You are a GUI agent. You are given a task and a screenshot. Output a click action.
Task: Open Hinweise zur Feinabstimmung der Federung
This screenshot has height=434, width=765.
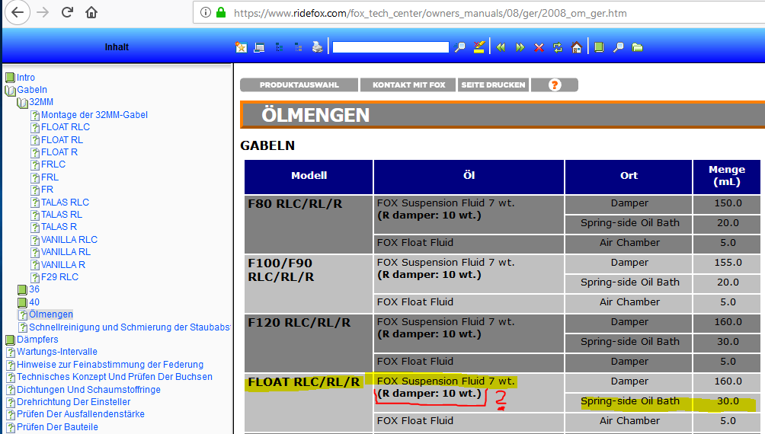(x=110, y=365)
